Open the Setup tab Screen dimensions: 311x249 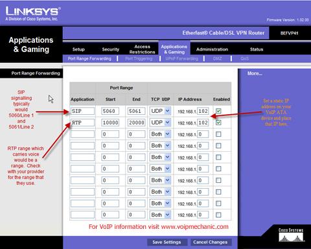pos(78,49)
